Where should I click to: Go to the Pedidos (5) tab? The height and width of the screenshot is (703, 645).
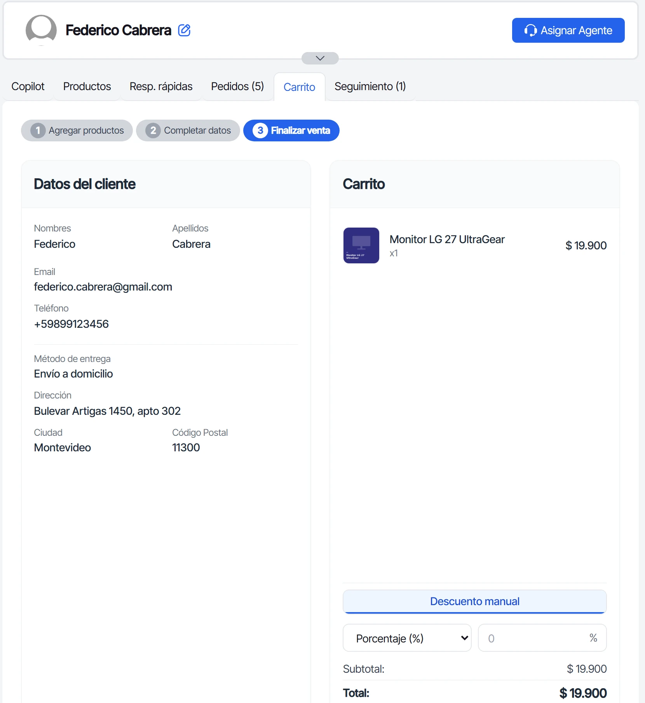pos(237,86)
